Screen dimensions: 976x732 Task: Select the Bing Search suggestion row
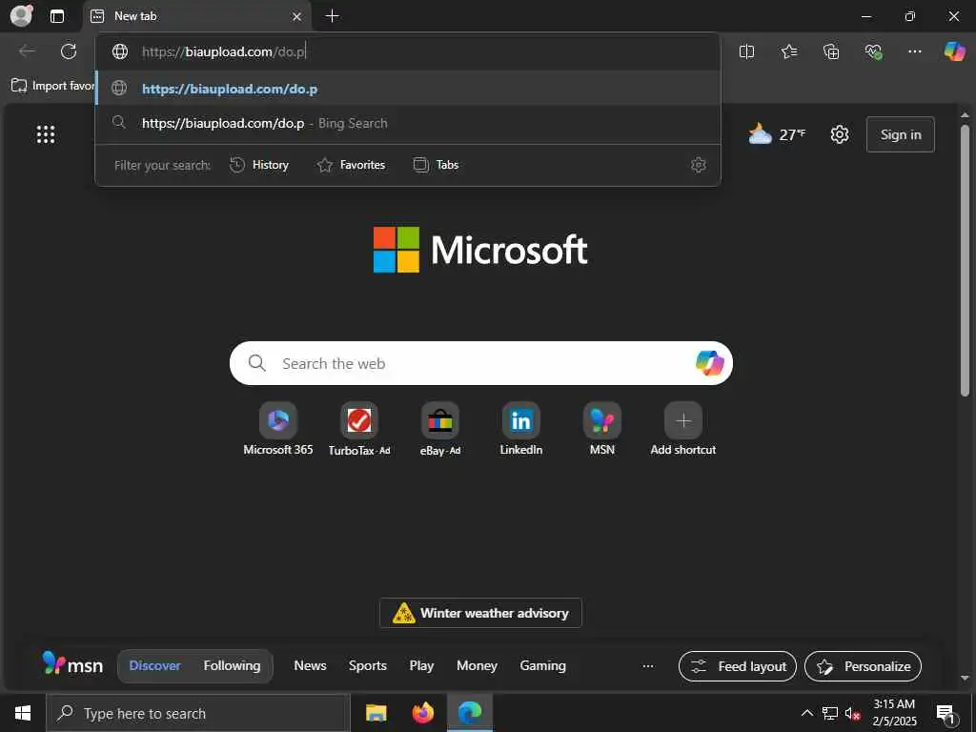coord(408,123)
